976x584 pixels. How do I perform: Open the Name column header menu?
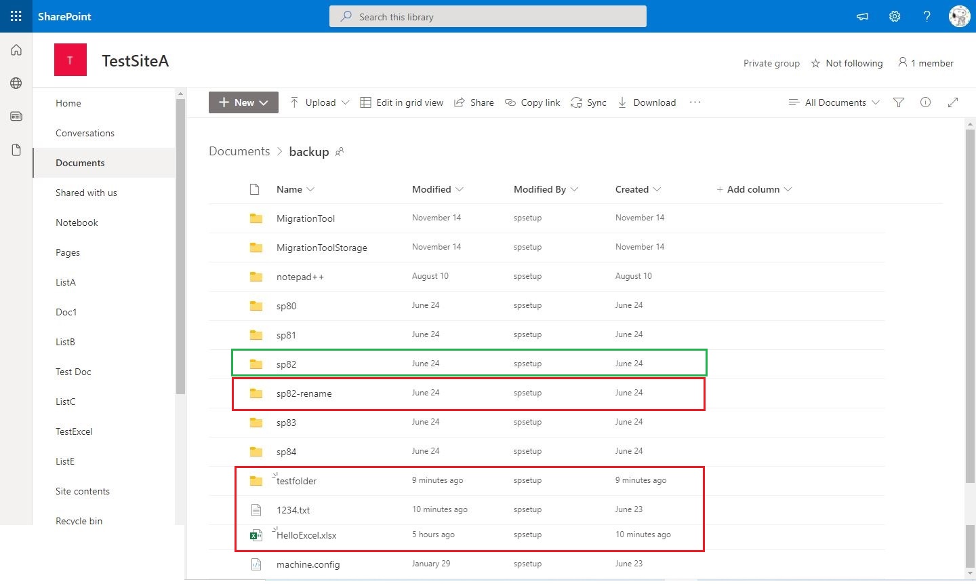coord(296,189)
